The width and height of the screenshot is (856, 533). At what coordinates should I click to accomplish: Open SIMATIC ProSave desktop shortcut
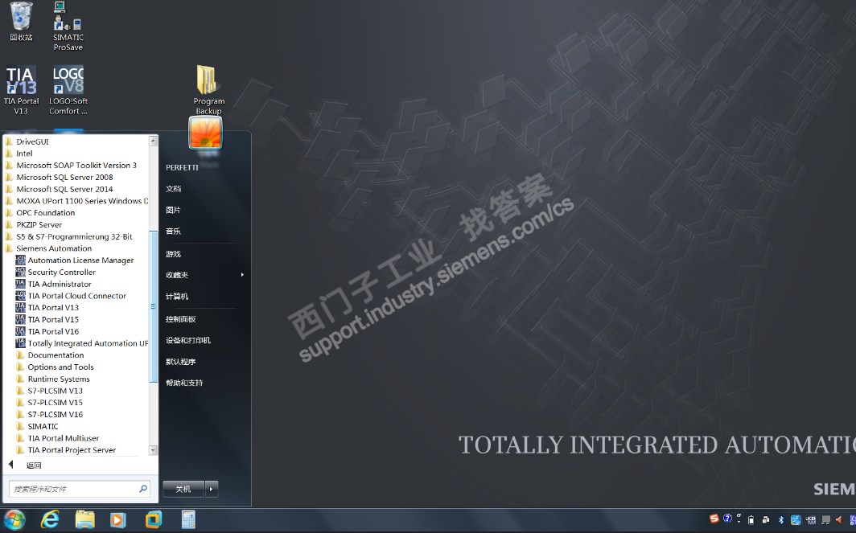click(68, 27)
